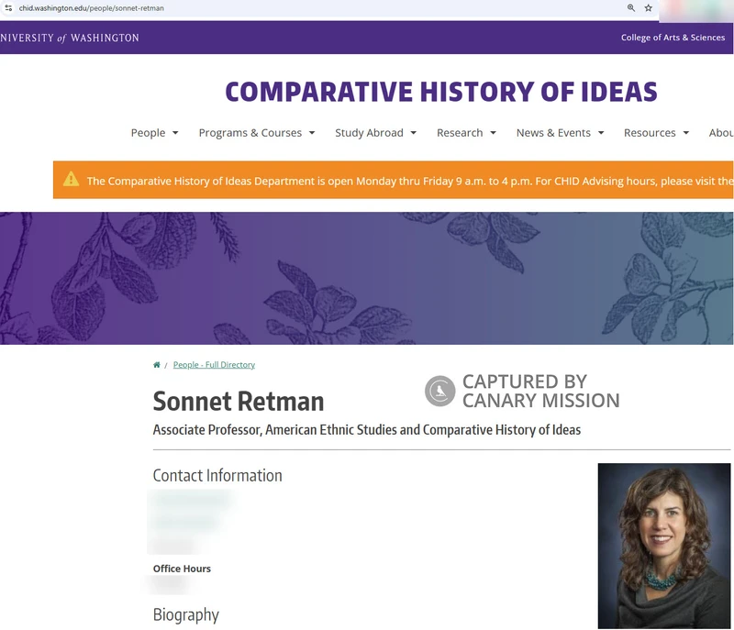Open the College of Arts & Sciences link
The image size is (734, 630).
[x=672, y=39]
